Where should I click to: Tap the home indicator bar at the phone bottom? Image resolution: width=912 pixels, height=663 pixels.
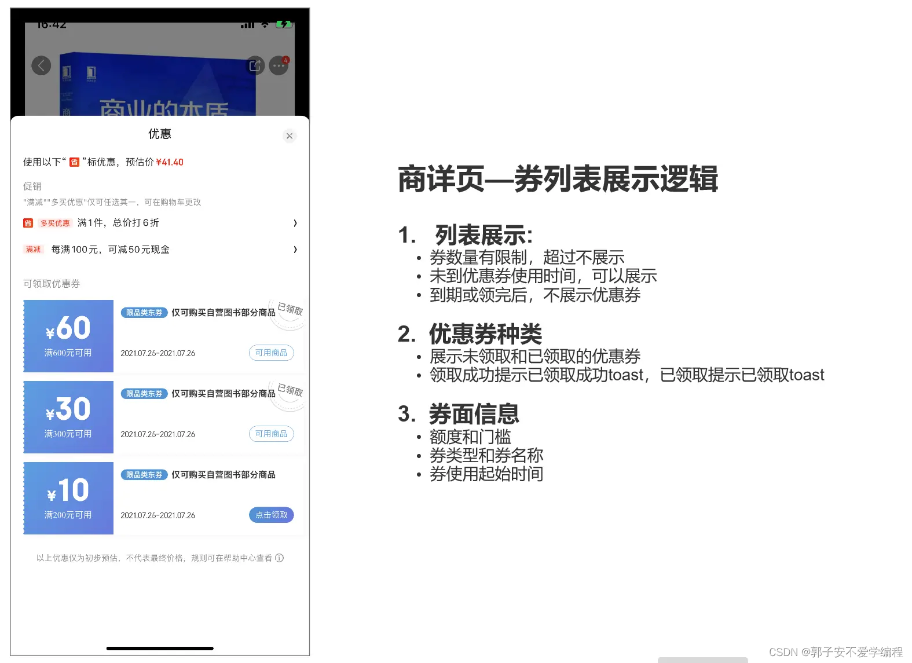click(x=160, y=649)
